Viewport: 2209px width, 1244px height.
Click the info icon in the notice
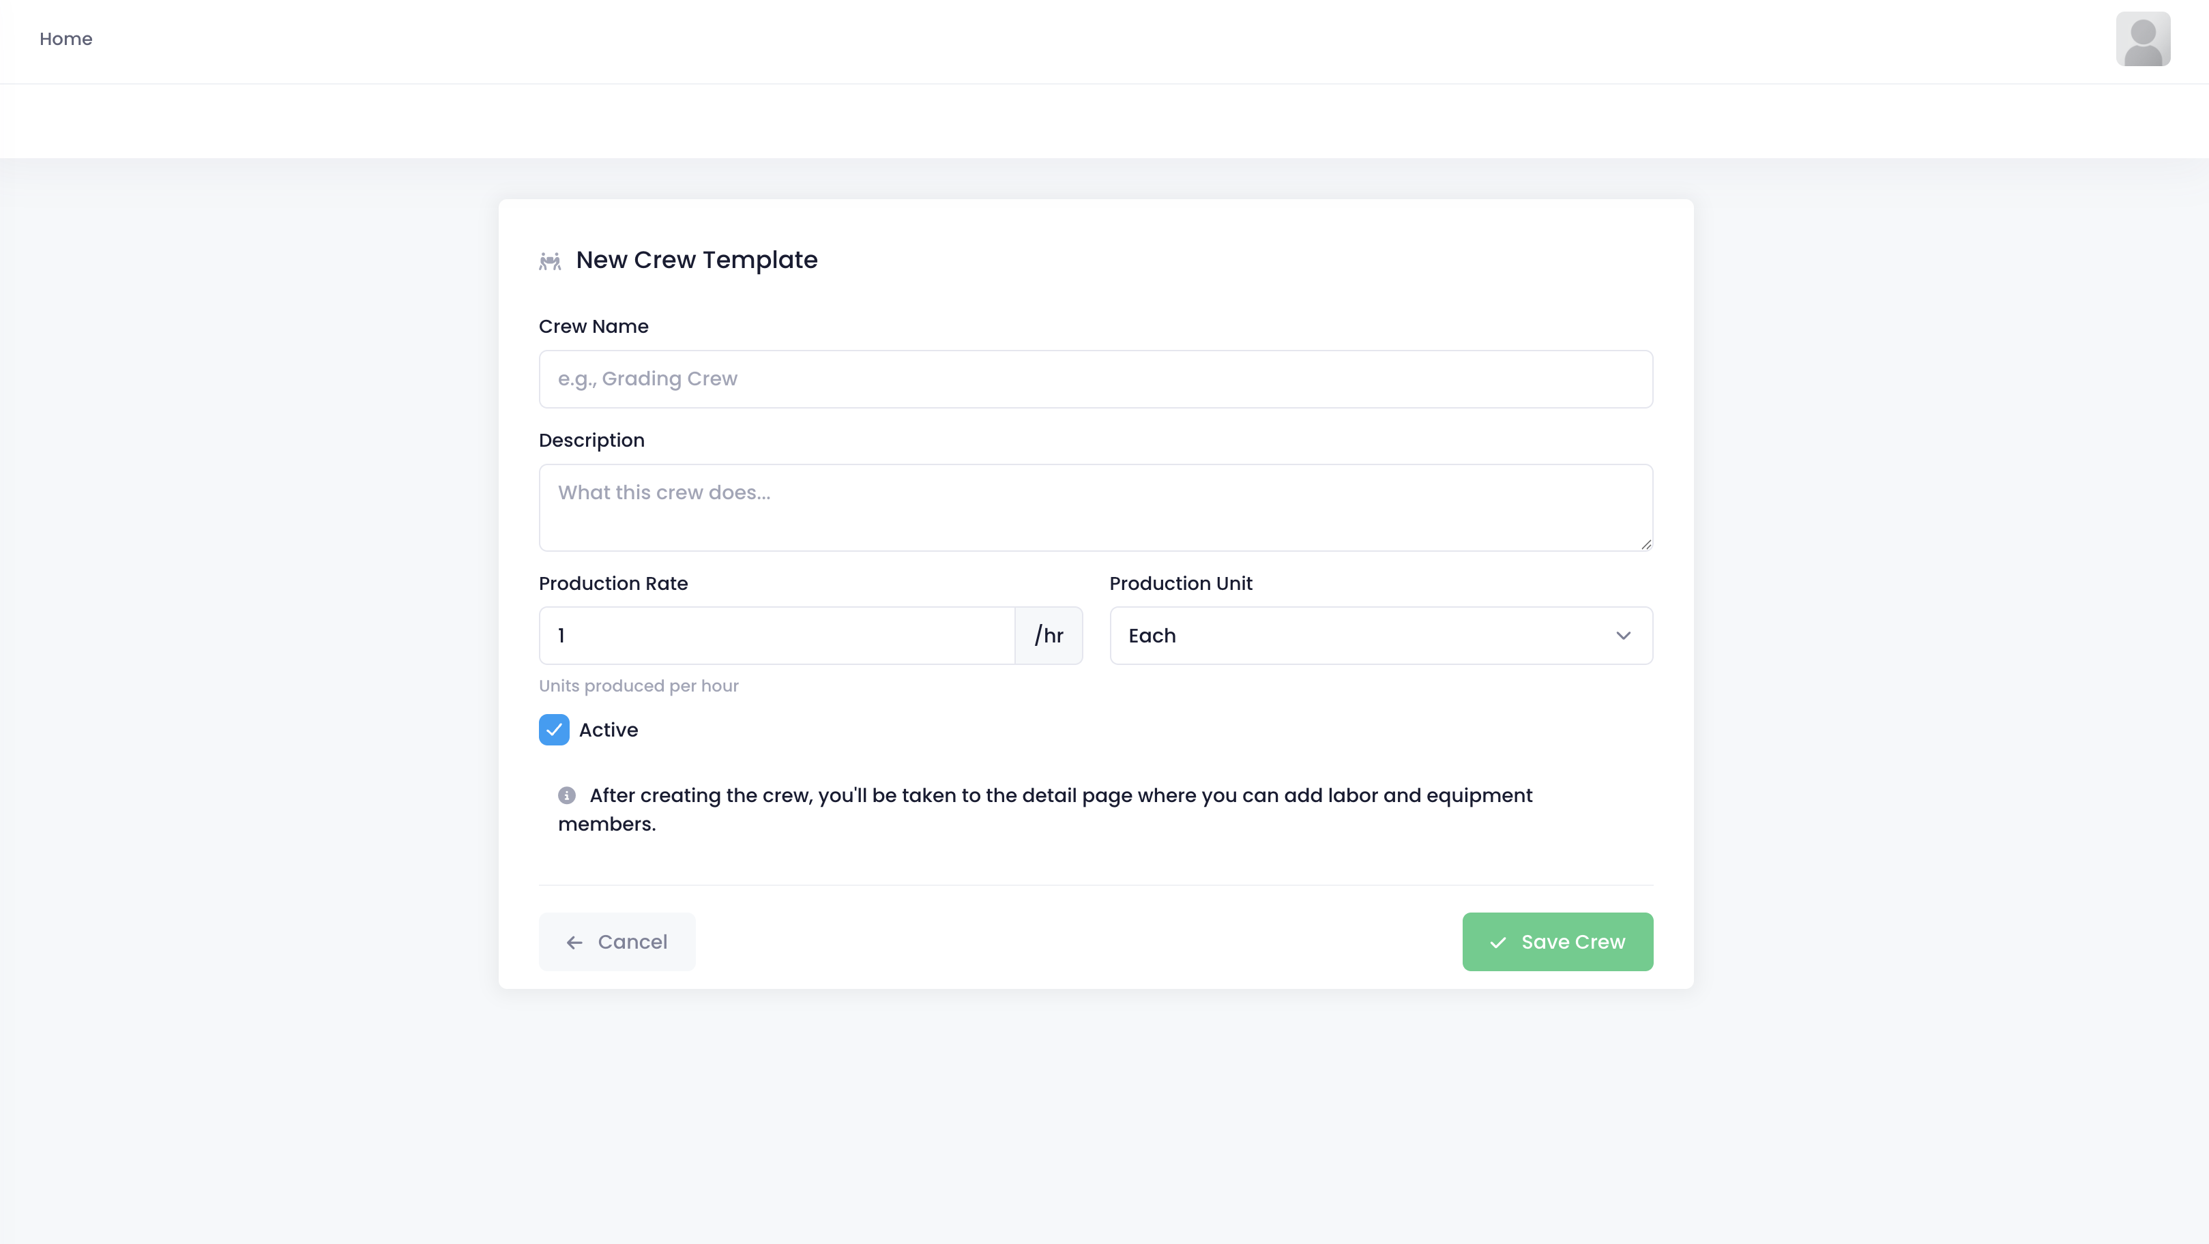click(567, 796)
